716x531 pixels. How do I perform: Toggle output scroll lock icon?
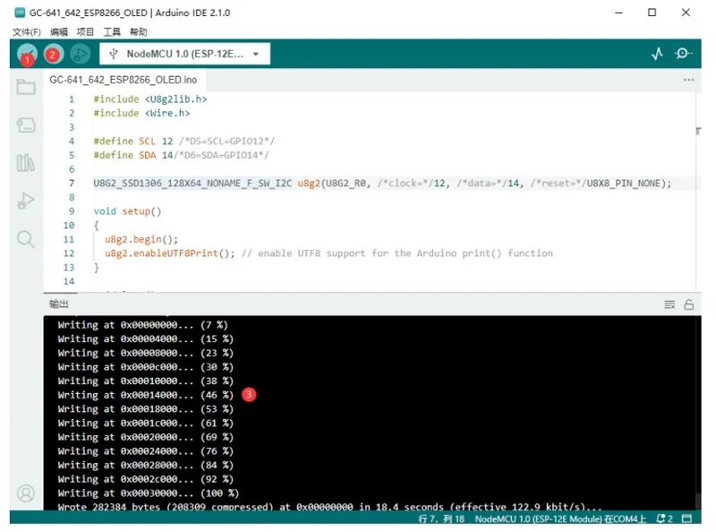(688, 304)
